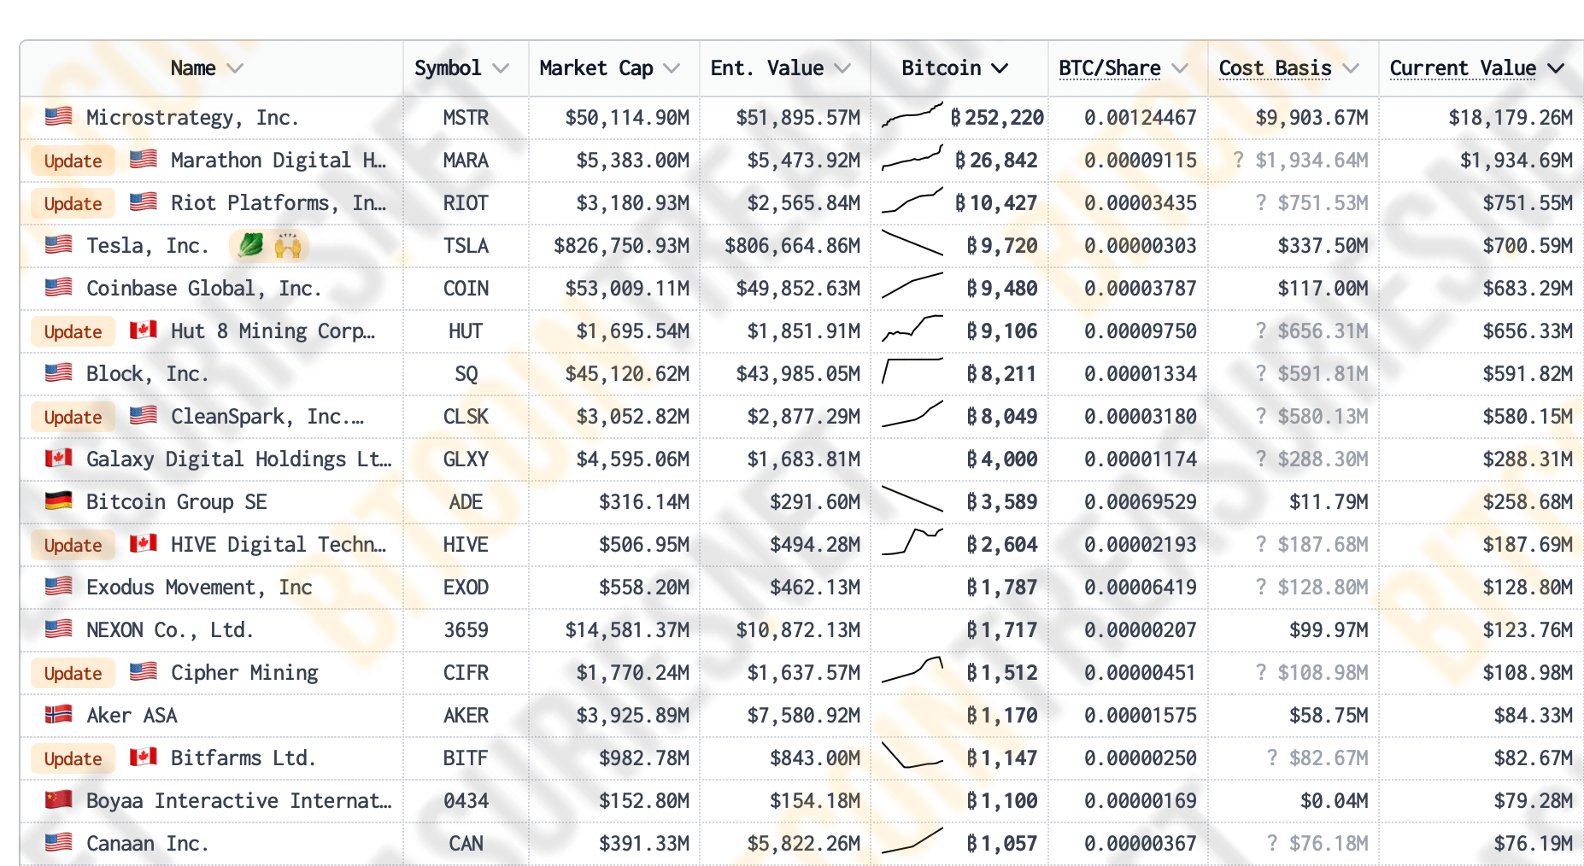Image resolution: width=1584 pixels, height=866 pixels.
Task: Sort by Cost Basis column header
Action: tap(1288, 68)
